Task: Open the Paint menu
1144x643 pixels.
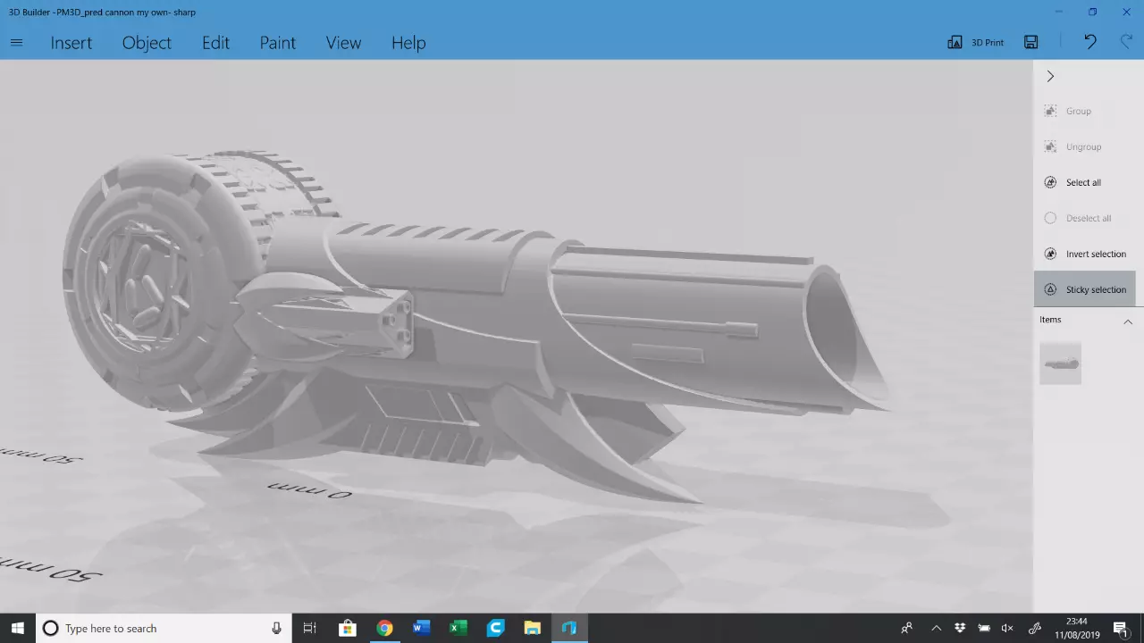Action: [277, 43]
